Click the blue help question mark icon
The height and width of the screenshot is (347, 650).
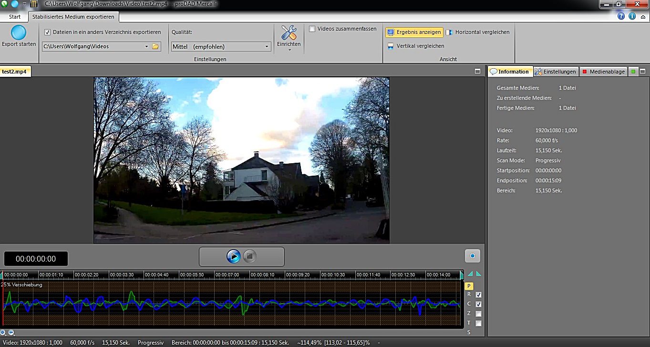coord(621,16)
